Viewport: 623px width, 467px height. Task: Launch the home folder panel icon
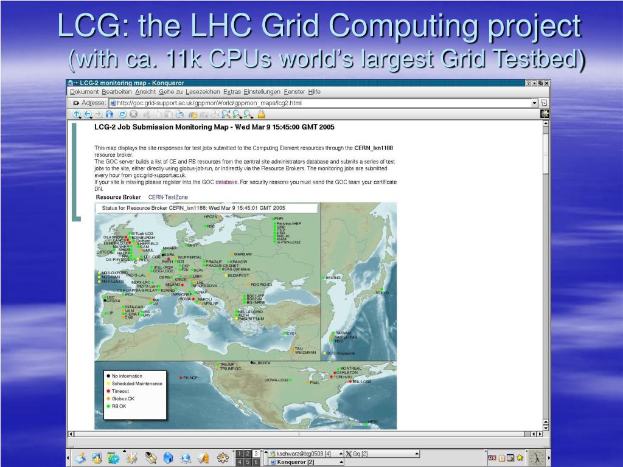(x=168, y=458)
